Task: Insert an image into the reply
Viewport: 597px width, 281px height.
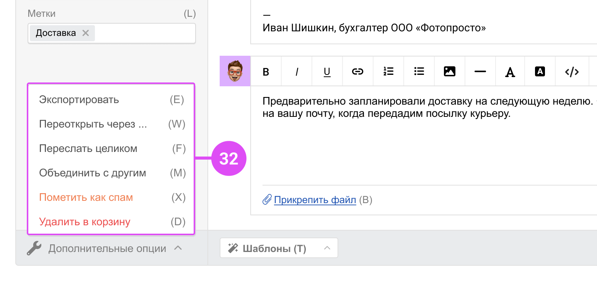Action: (450, 71)
